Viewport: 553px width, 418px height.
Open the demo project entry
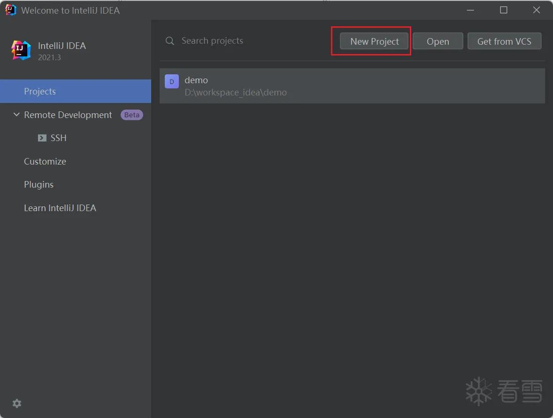[x=353, y=86]
